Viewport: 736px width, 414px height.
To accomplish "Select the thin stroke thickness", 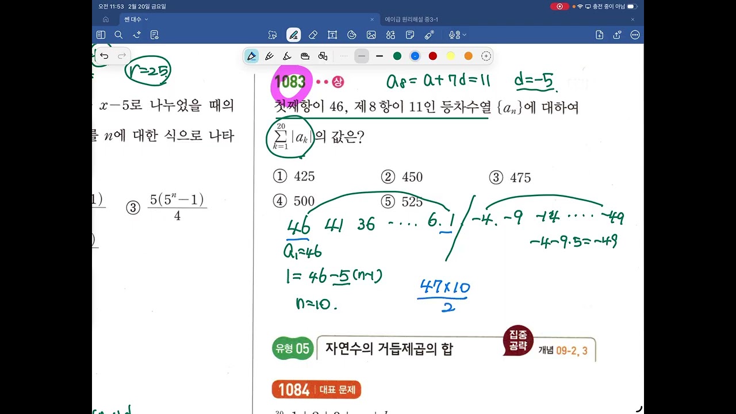I will [362, 56].
